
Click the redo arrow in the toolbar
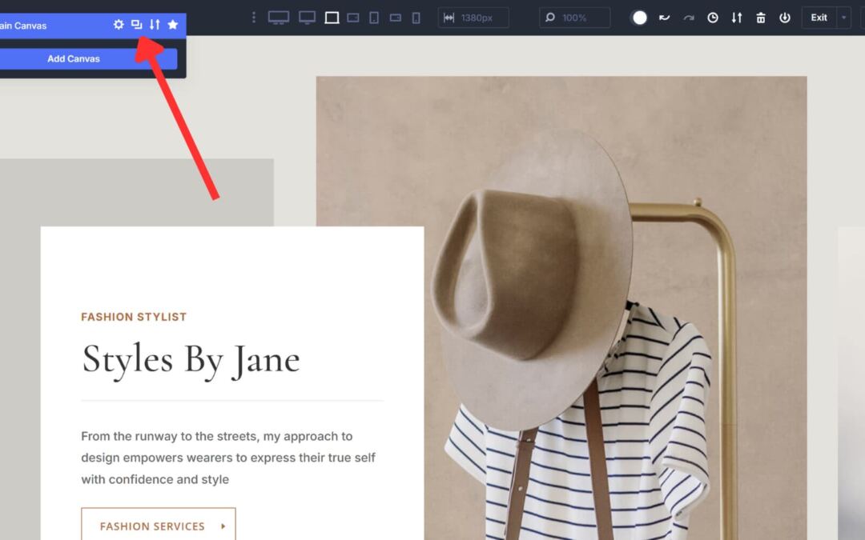(686, 18)
